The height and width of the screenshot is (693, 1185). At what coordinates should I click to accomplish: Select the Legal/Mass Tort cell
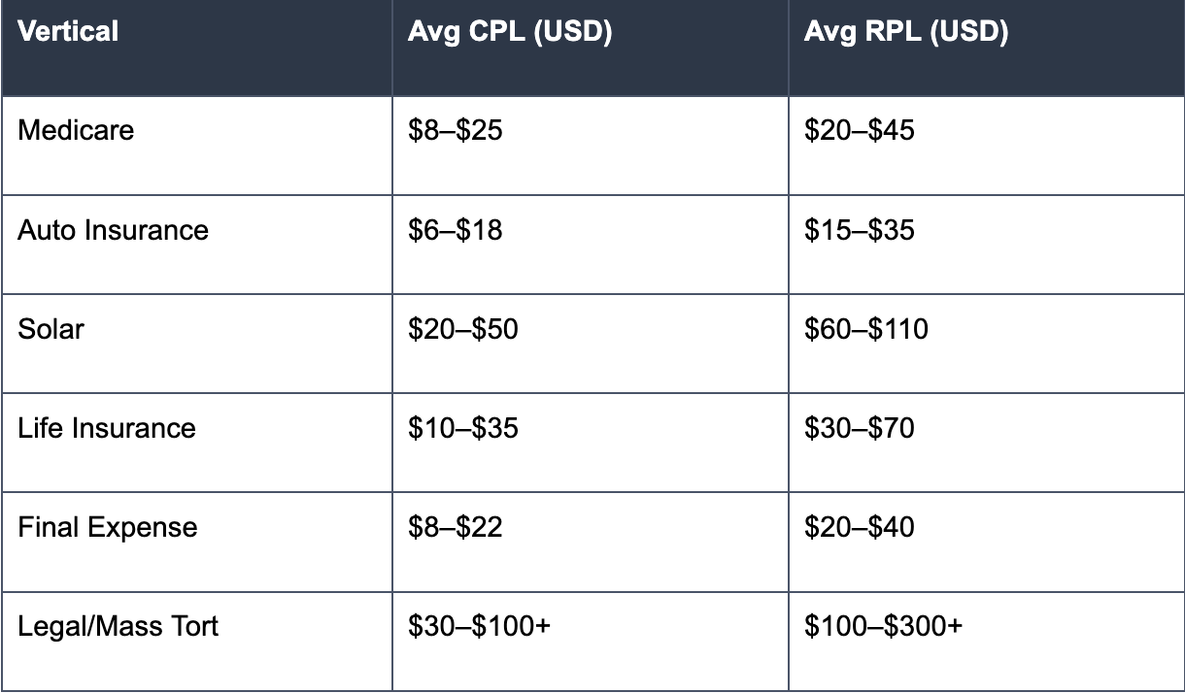tap(196, 641)
